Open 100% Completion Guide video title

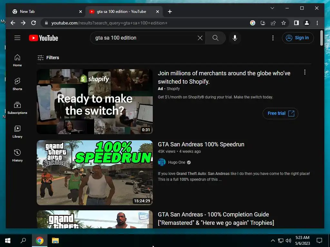click(216, 218)
